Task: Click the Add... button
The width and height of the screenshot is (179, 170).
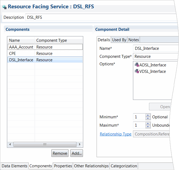Action: pos(77,153)
